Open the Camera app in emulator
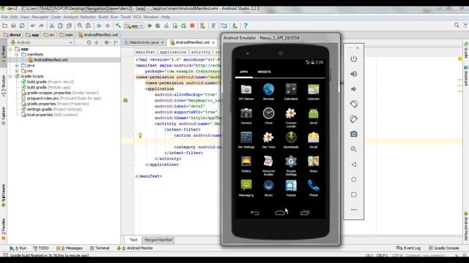The width and height of the screenshot is (469, 263). tap(246, 116)
